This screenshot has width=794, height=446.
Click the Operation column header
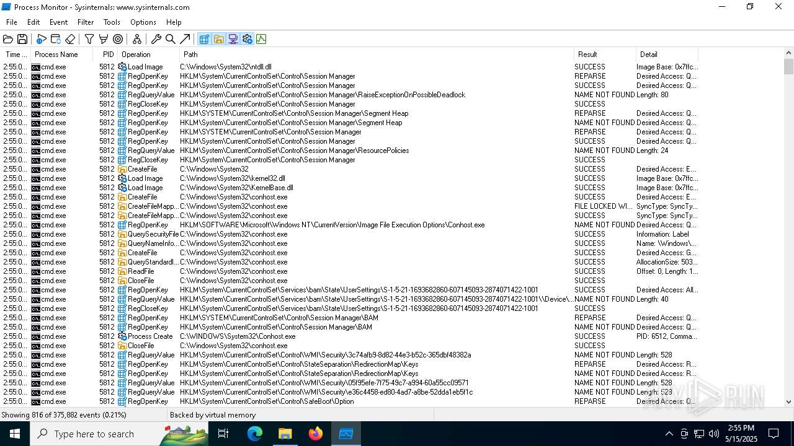click(x=148, y=55)
